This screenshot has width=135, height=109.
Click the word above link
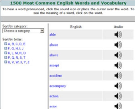tap(54, 55)
